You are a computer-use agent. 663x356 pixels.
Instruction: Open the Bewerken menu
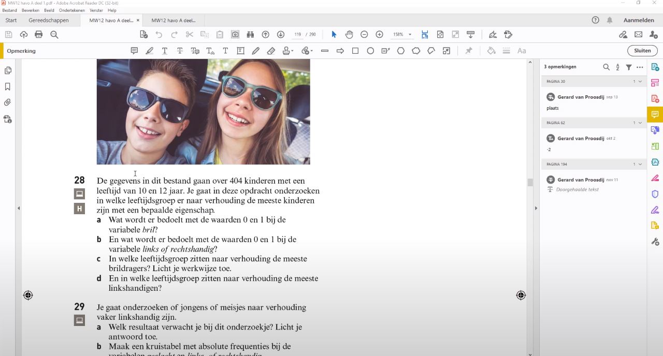pos(31,10)
